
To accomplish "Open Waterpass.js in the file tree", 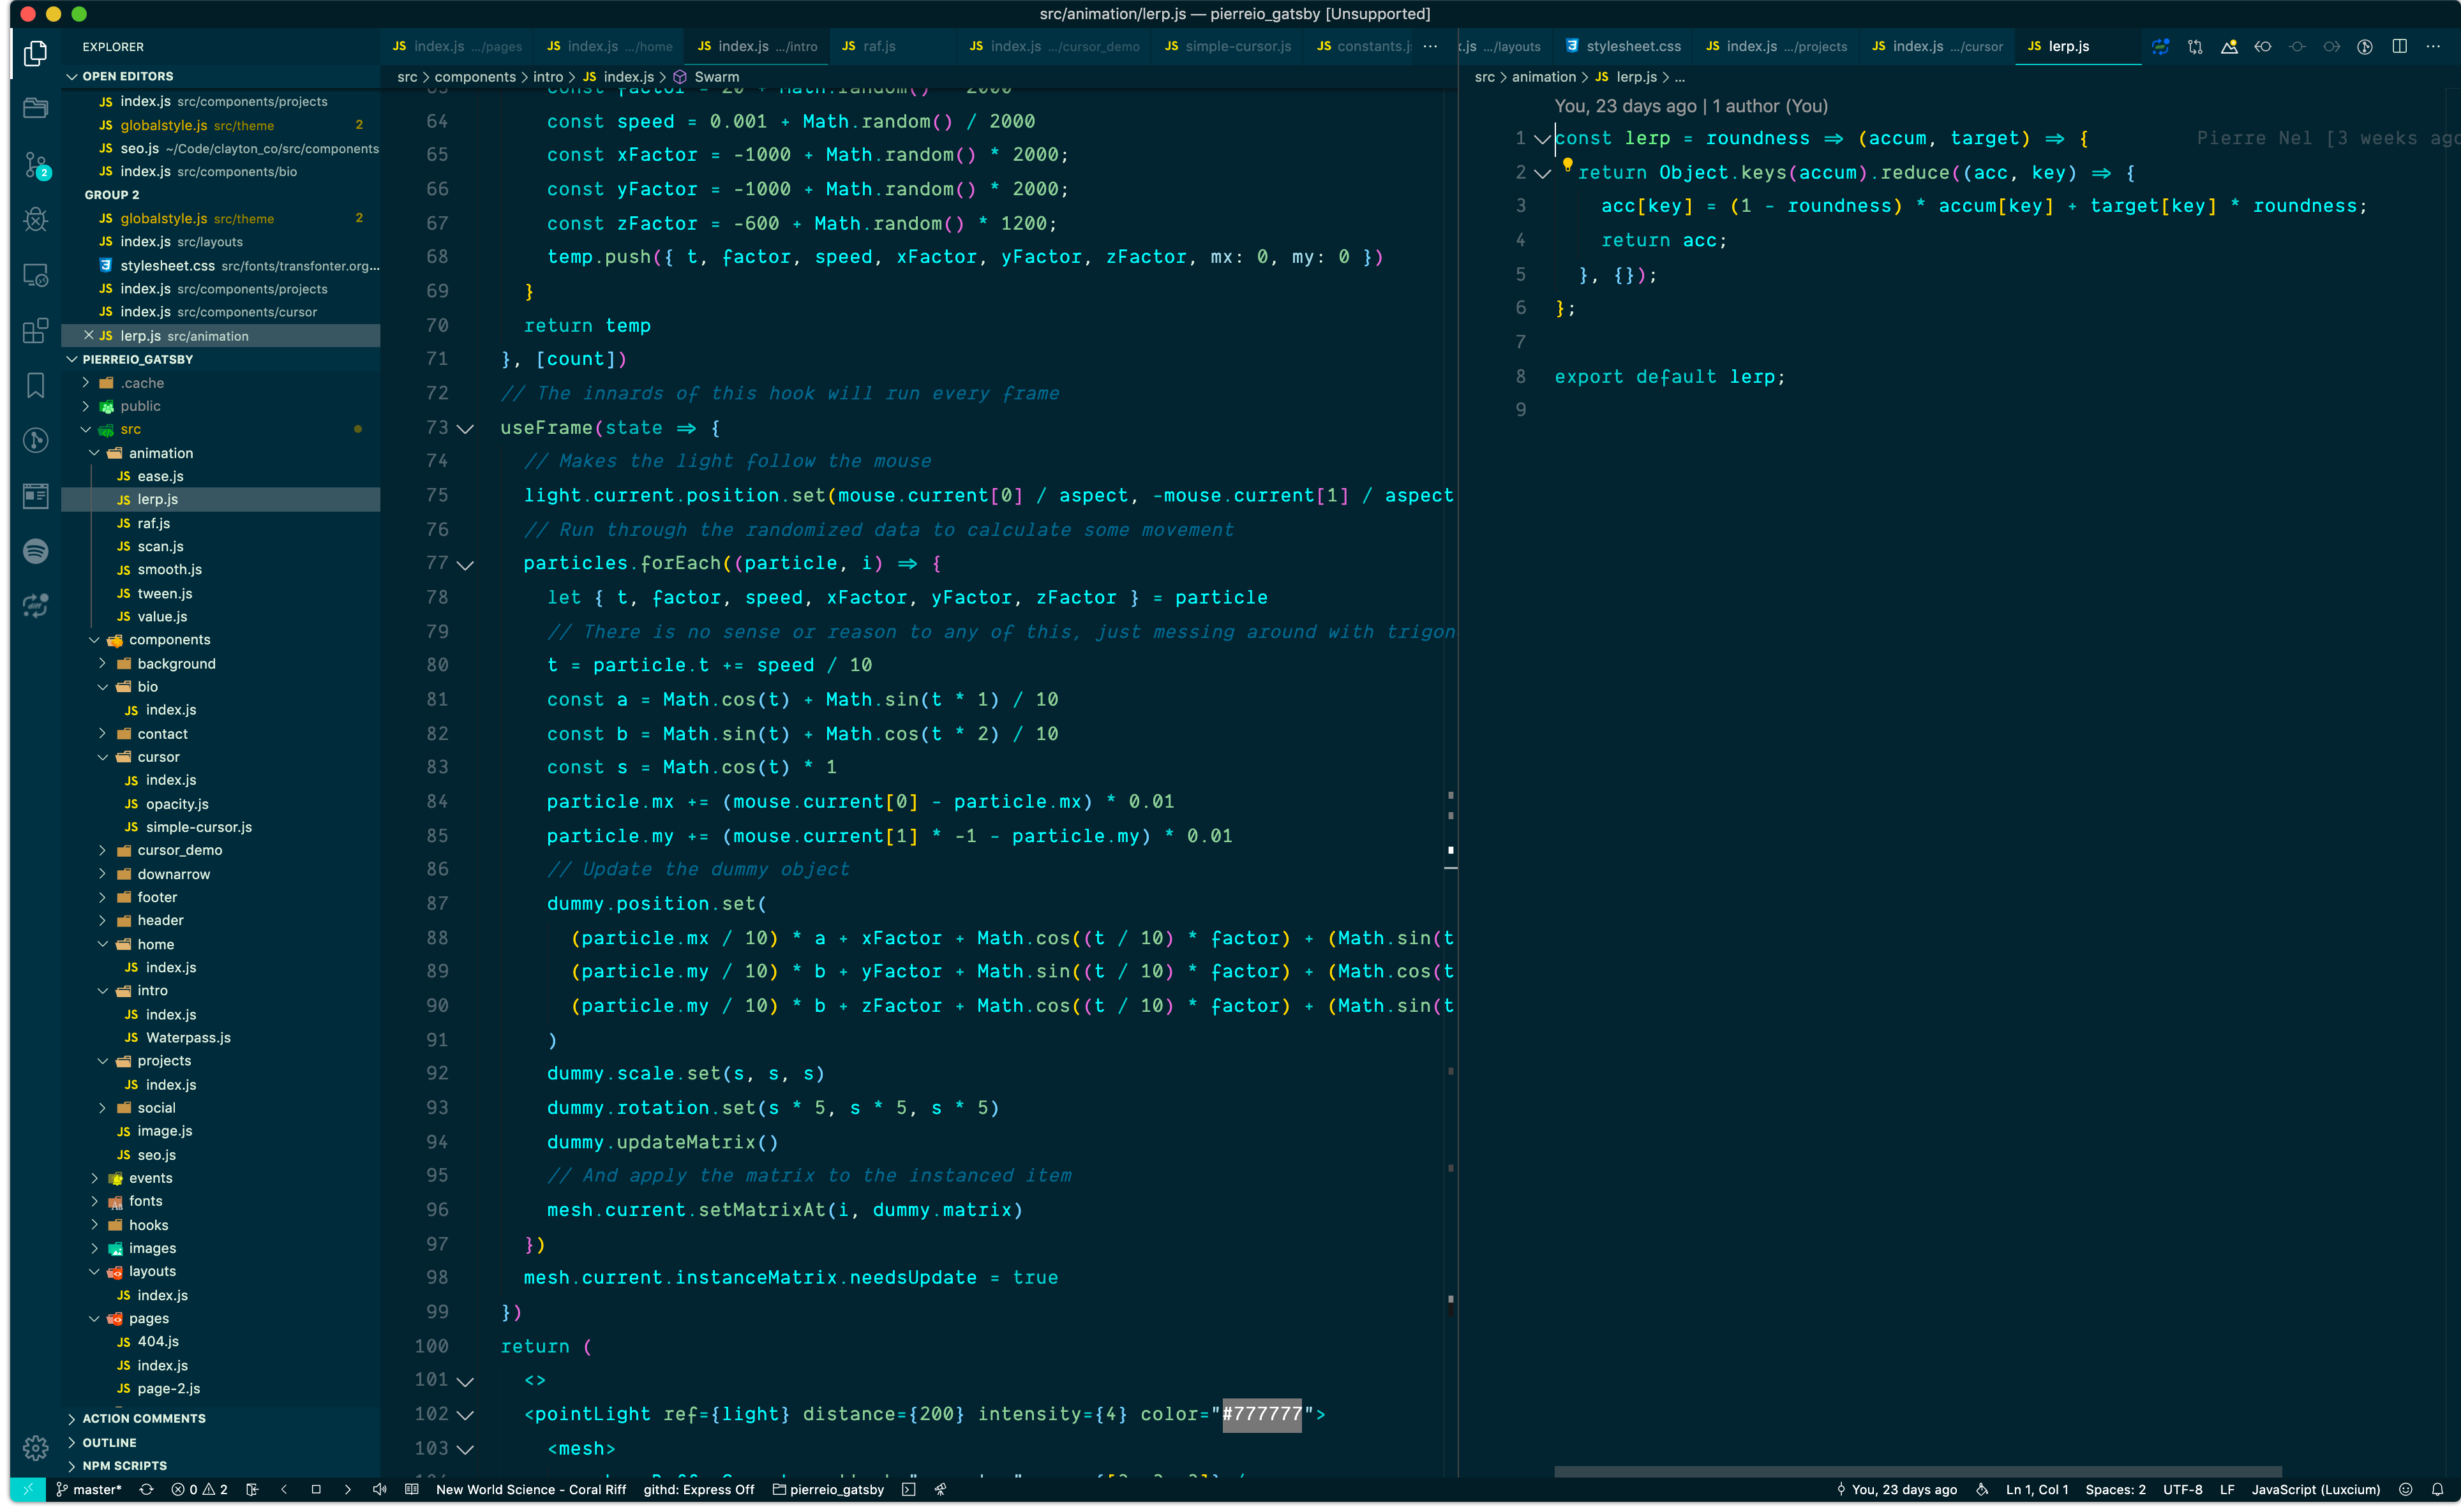I will pyautogui.click(x=187, y=1037).
